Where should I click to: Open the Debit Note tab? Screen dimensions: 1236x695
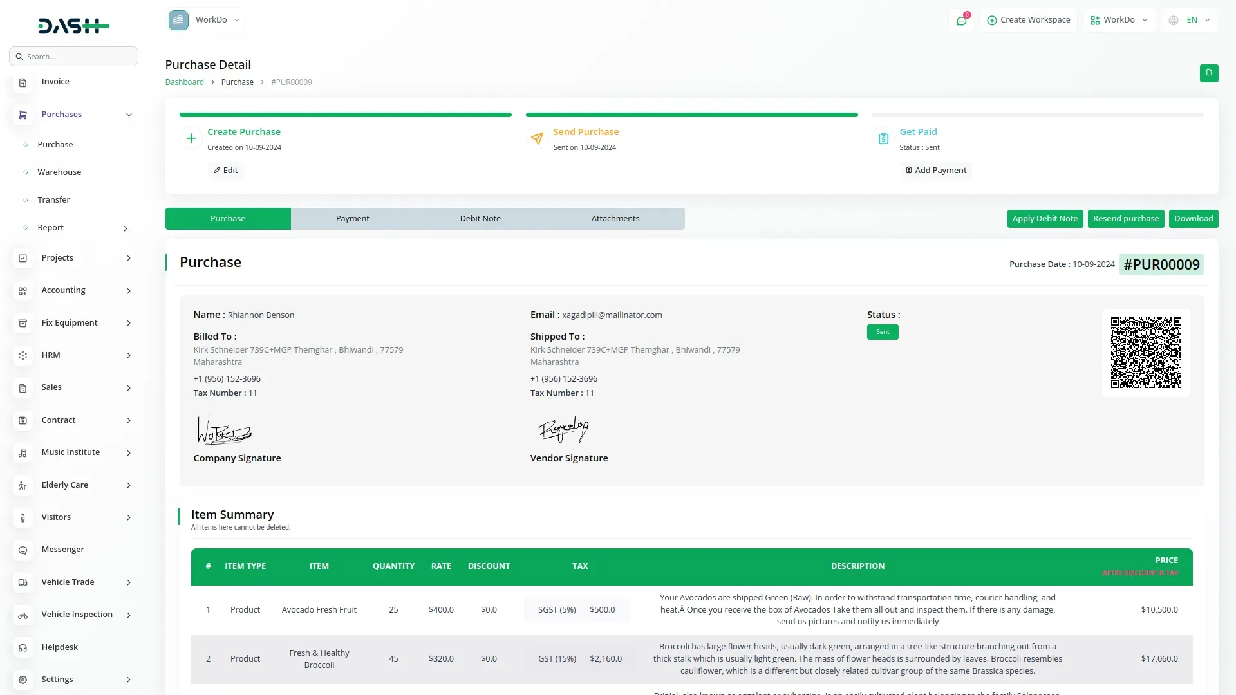[480, 219]
